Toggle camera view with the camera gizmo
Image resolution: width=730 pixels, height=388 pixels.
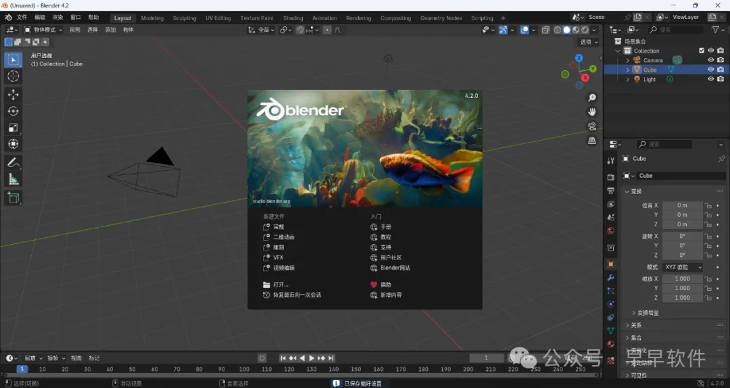point(591,126)
